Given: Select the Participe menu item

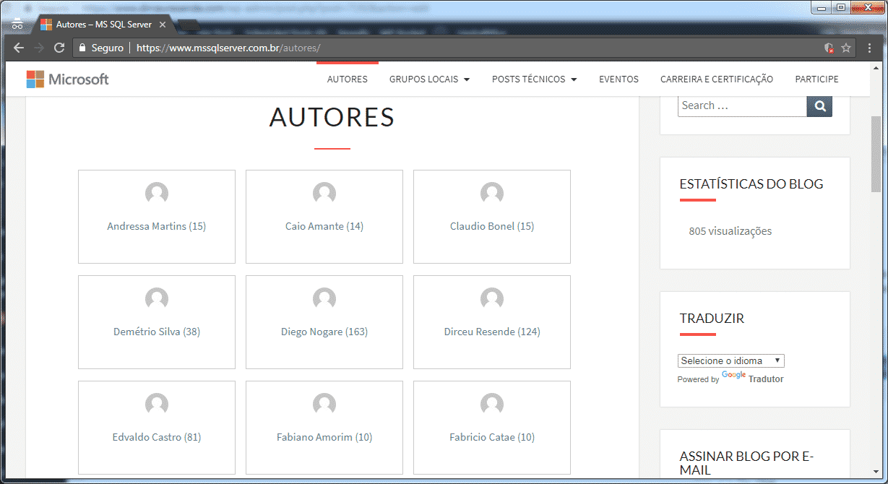Looking at the screenshot, I should click(816, 79).
